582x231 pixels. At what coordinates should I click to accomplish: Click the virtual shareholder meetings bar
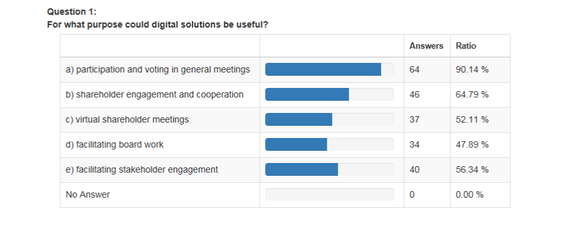tap(329, 119)
